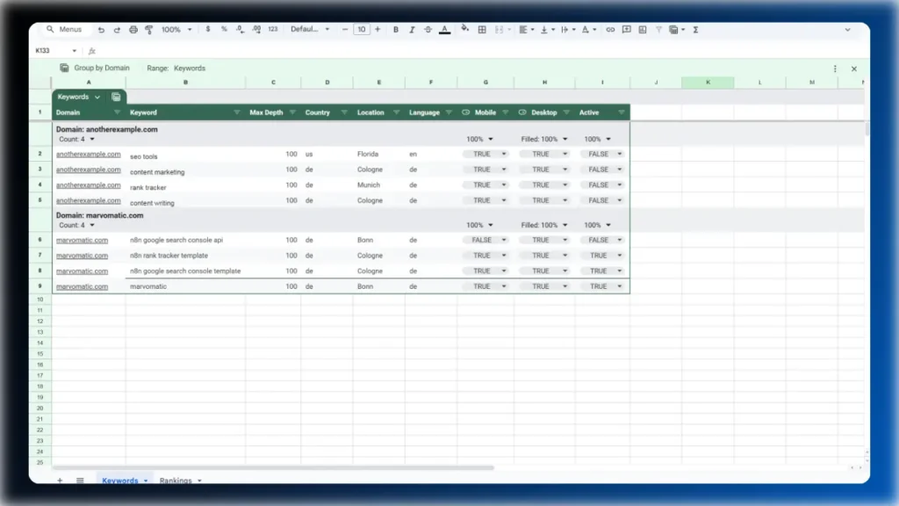Click the Create a filter icon

[x=658, y=29]
